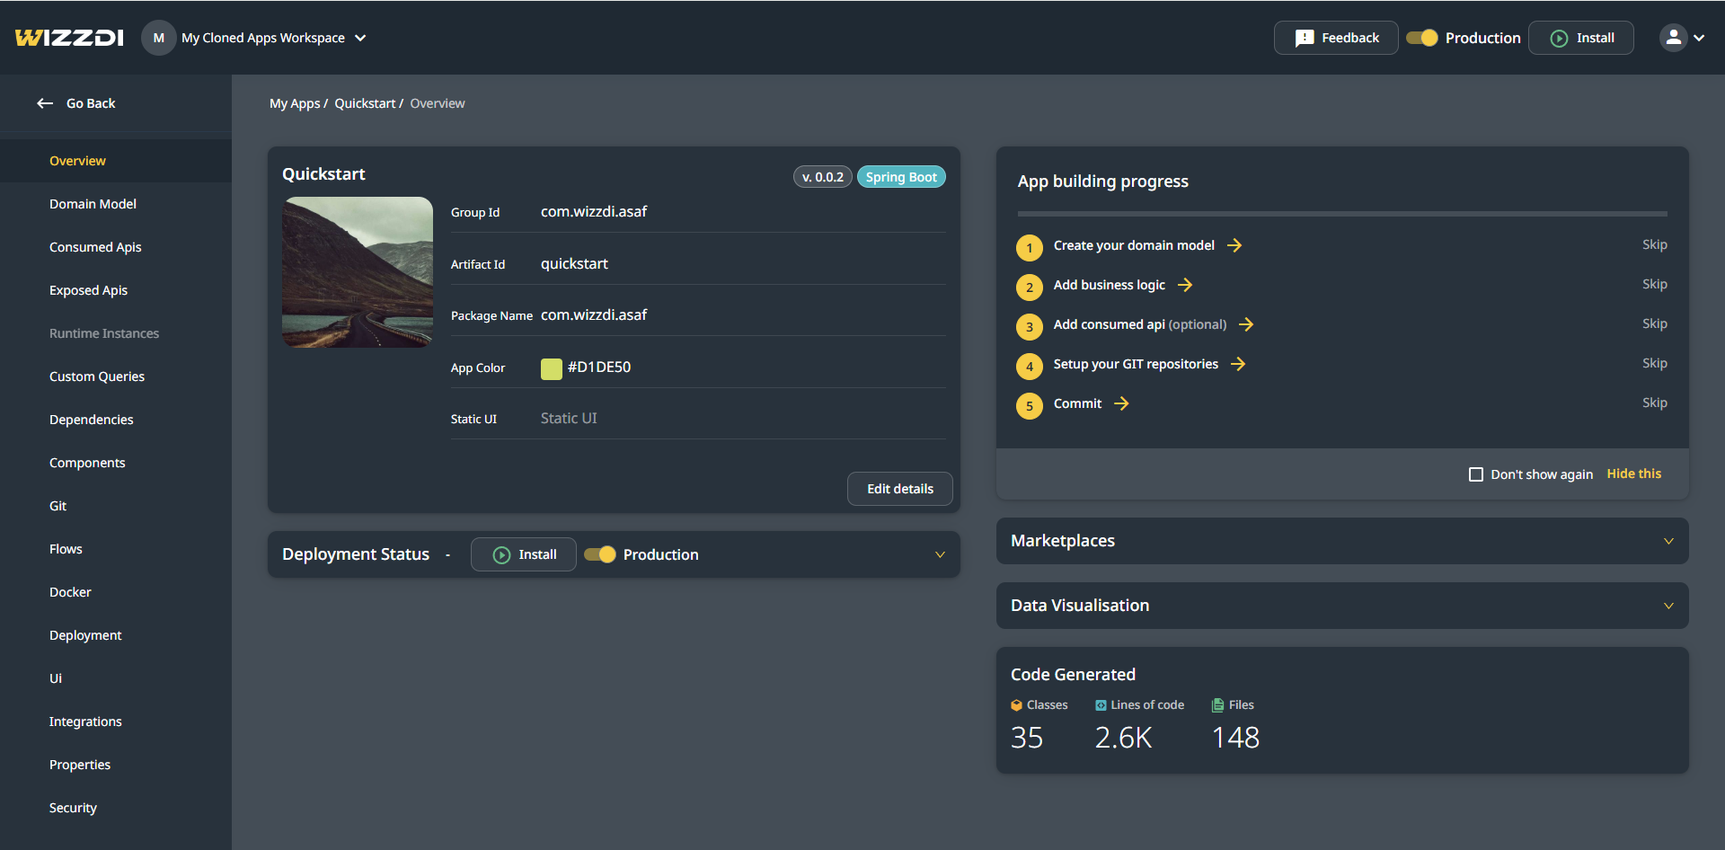The image size is (1725, 850).
Task: Click the Quickstart app thumbnail image
Action: pyautogui.click(x=358, y=271)
